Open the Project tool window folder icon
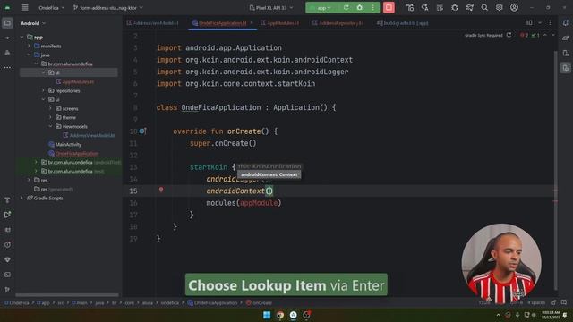This screenshot has width=573, height=322. 7,23
